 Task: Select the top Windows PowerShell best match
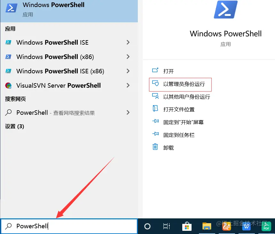coord(69,11)
